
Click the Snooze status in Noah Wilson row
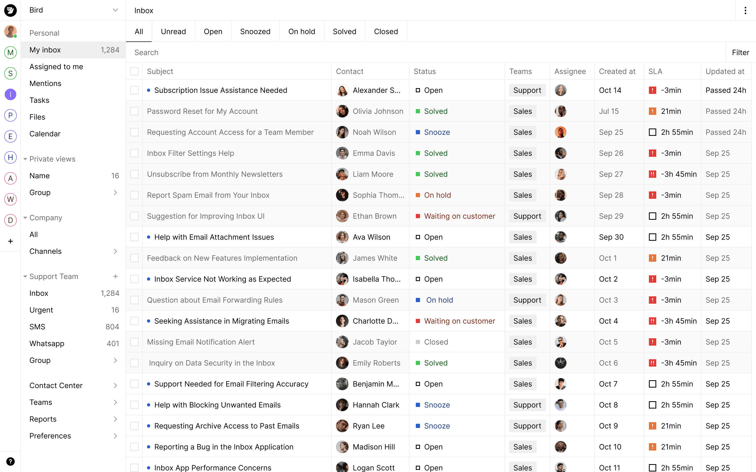433,132
